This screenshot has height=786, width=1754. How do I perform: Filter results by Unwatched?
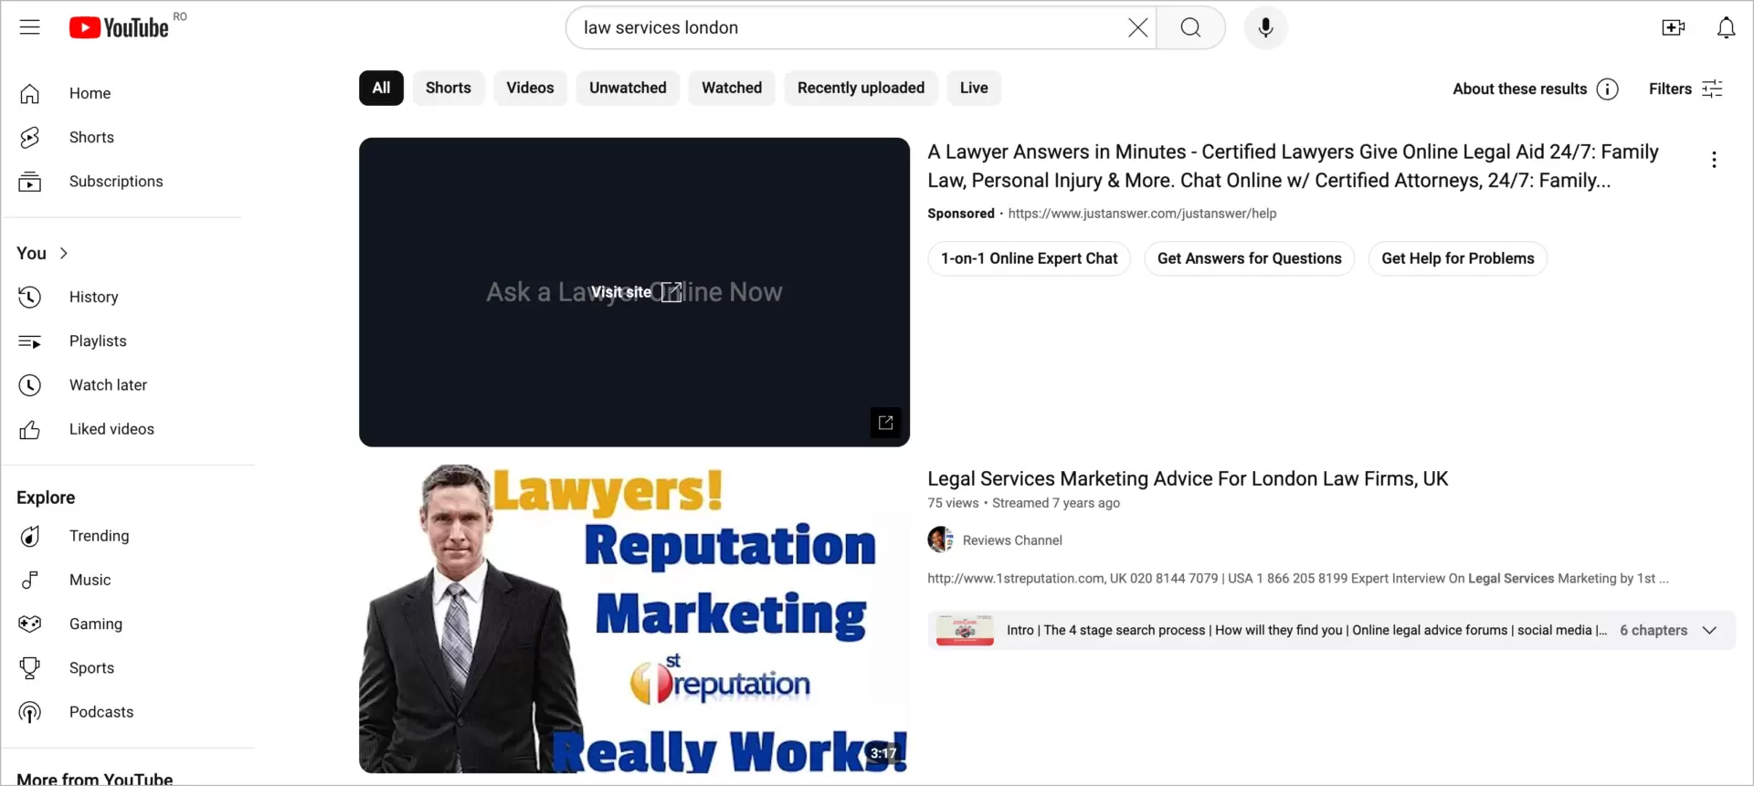pos(628,88)
